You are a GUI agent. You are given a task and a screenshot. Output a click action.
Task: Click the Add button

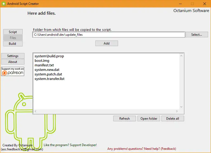coord(107,43)
